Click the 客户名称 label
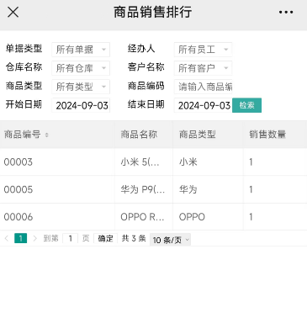Viewport: 307px width, 334px height. point(146,67)
